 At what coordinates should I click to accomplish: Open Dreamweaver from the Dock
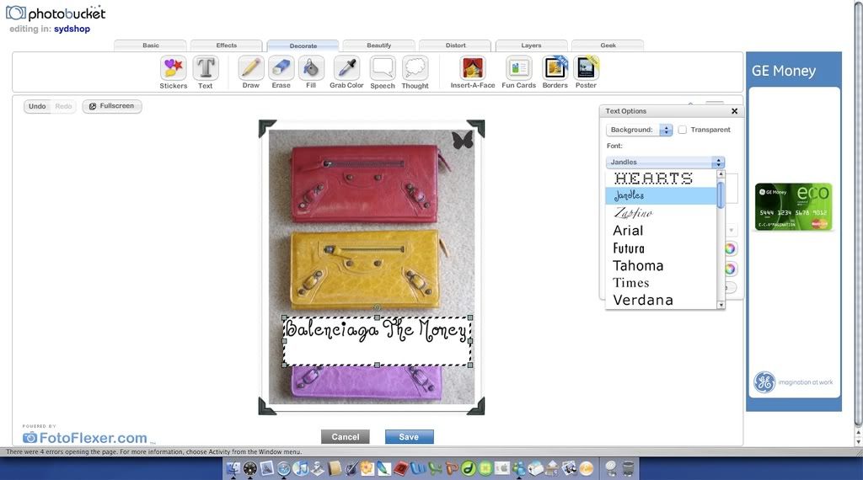pos(469,468)
